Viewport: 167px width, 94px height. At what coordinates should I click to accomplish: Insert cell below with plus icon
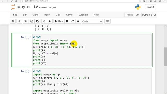coord(19,21)
